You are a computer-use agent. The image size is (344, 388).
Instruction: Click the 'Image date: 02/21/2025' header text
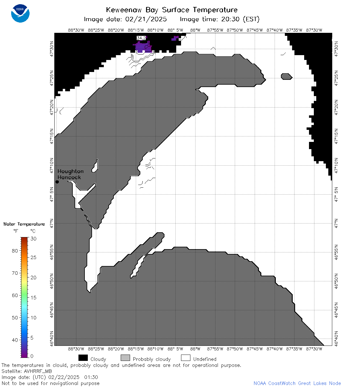[125, 19]
